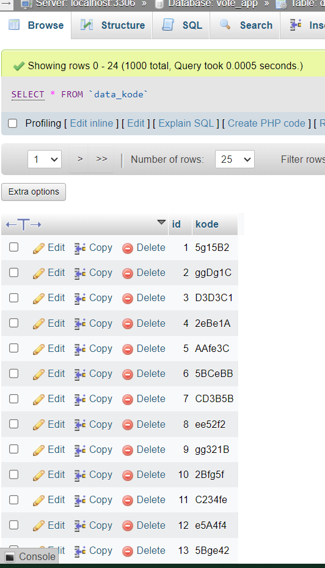325x568 pixels.
Task: Click the SELECT keyword in query
Action: (x=28, y=94)
